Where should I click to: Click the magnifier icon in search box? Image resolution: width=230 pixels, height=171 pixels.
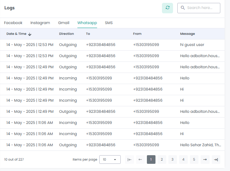(183, 8)
